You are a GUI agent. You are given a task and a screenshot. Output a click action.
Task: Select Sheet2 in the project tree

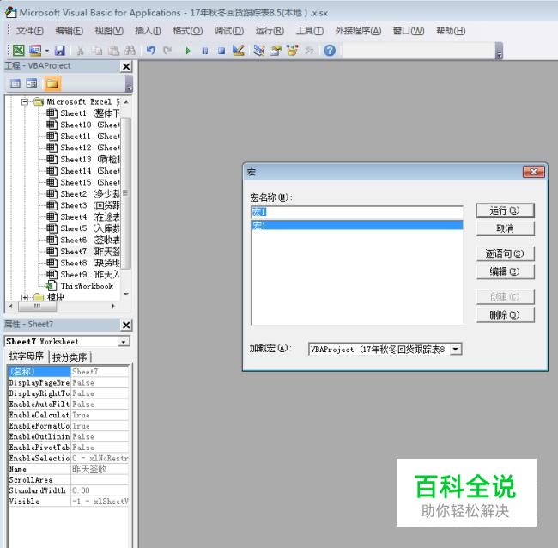click(83, 194)
